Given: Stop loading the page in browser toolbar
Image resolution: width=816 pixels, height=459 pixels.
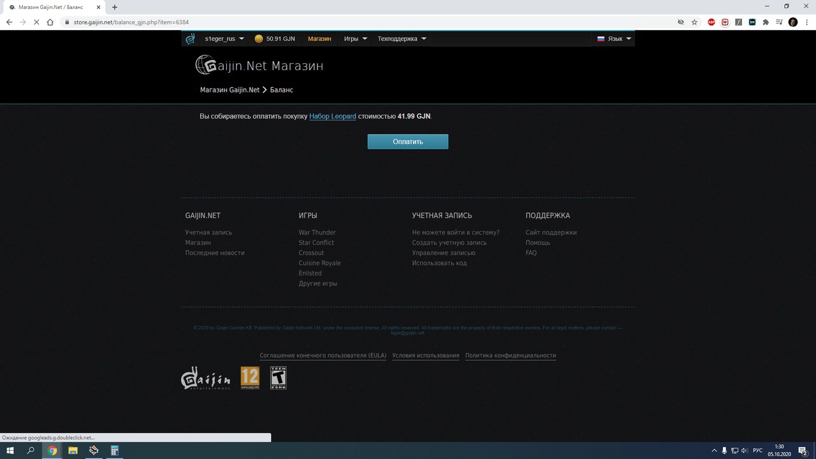Looking at the screenshot, I should [35, 22].
